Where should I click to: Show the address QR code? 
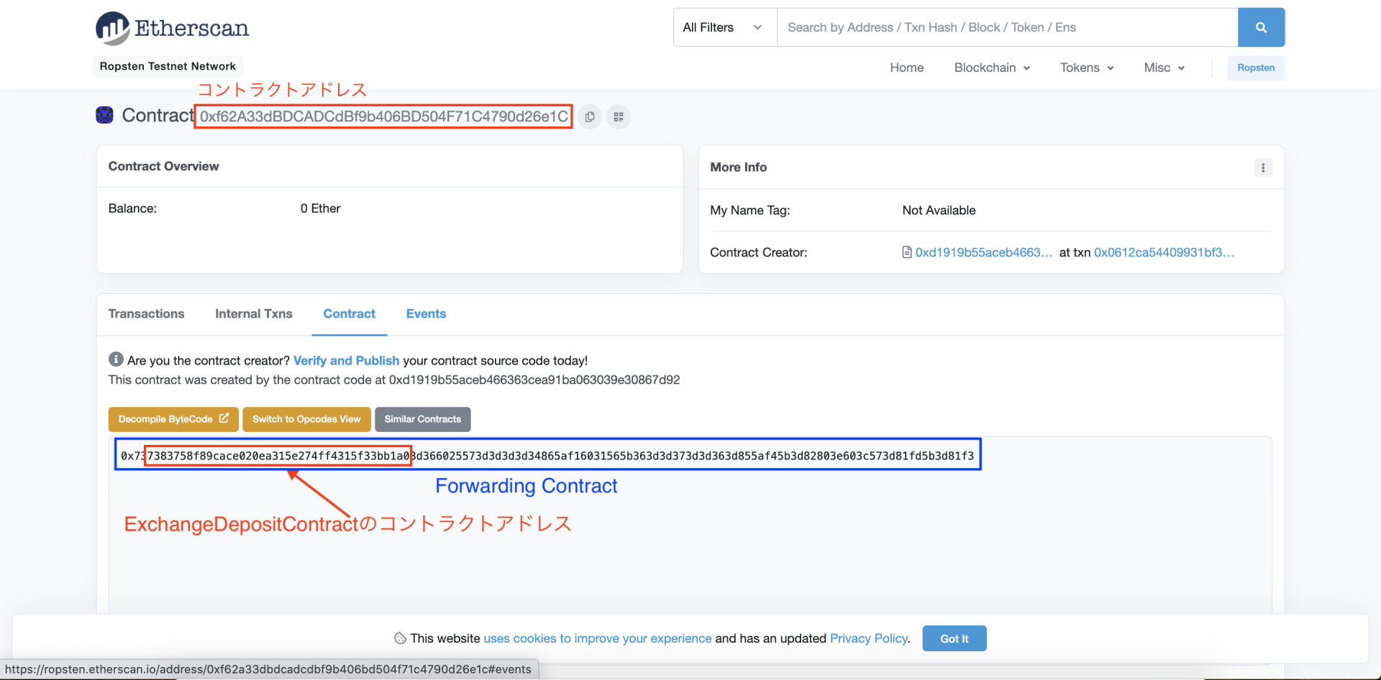pos(619,116)
